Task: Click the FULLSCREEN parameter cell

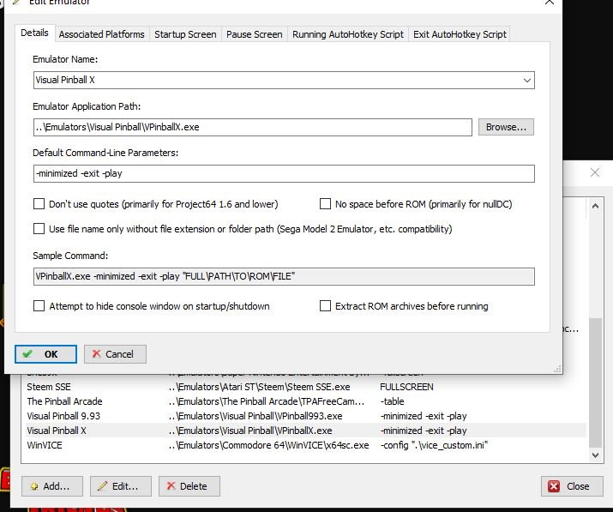Action: 406,387
